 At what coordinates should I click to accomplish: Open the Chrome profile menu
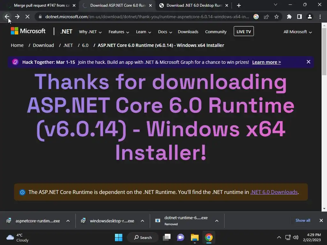[x=310, y=17]
